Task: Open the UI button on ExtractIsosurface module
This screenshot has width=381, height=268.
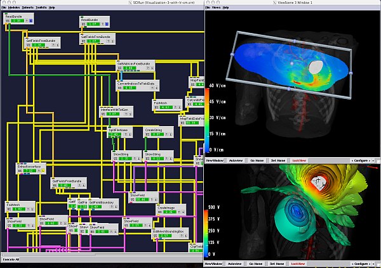Action: pyautogui.click(x=19, y=171)
